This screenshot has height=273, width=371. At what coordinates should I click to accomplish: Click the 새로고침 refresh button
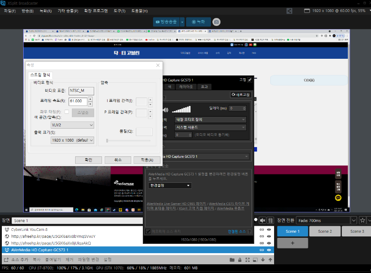tap(241, 95)
